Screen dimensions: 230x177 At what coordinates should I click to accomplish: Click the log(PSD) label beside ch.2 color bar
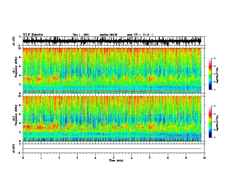tap(218, 123)
